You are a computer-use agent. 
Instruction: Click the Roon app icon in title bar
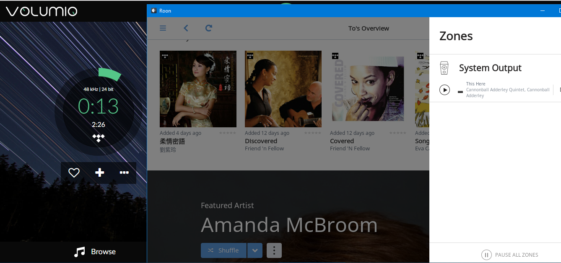pos(153,11)
